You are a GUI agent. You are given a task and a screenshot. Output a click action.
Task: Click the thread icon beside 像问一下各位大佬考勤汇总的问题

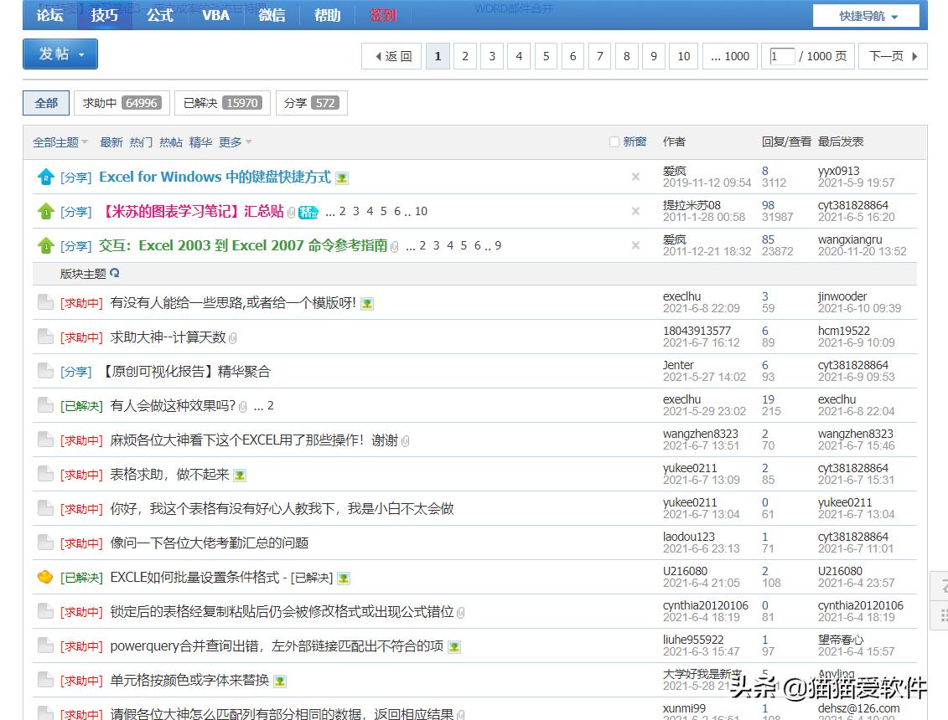point(45,543)
